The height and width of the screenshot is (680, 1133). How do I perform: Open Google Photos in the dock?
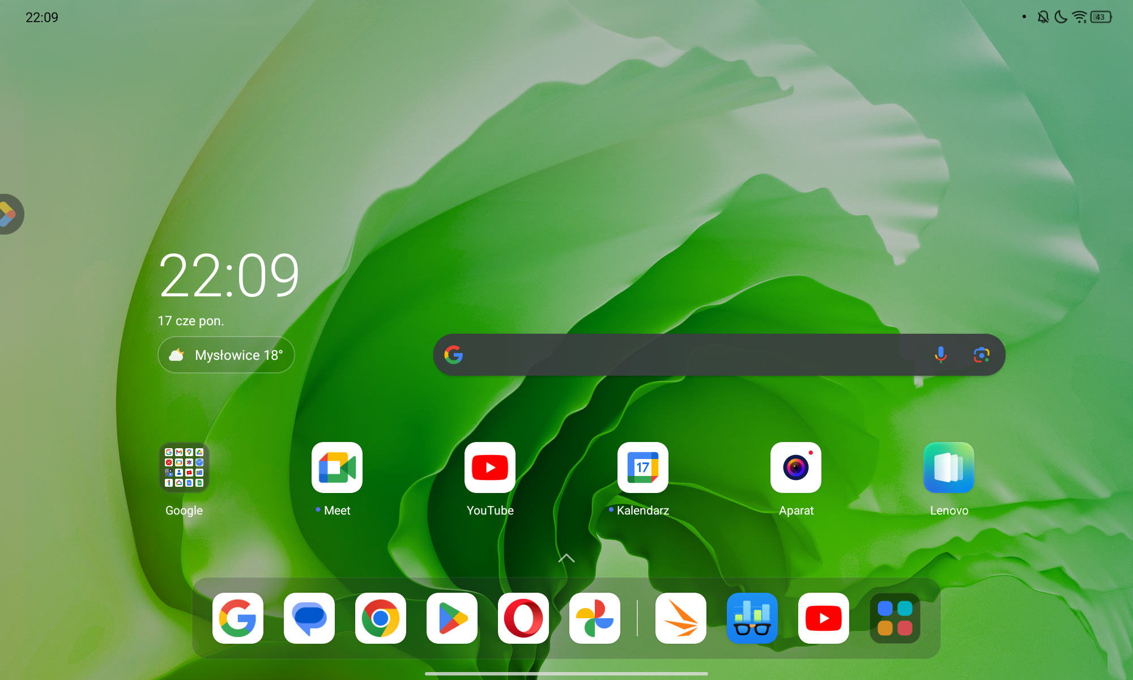595,618
